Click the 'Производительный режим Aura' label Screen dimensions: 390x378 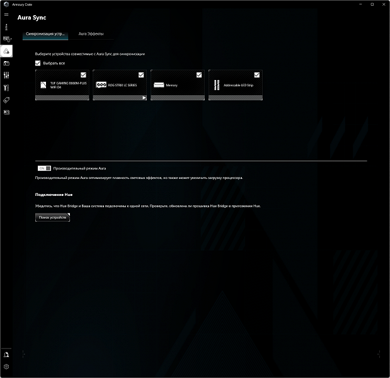(x=79, y=168)
